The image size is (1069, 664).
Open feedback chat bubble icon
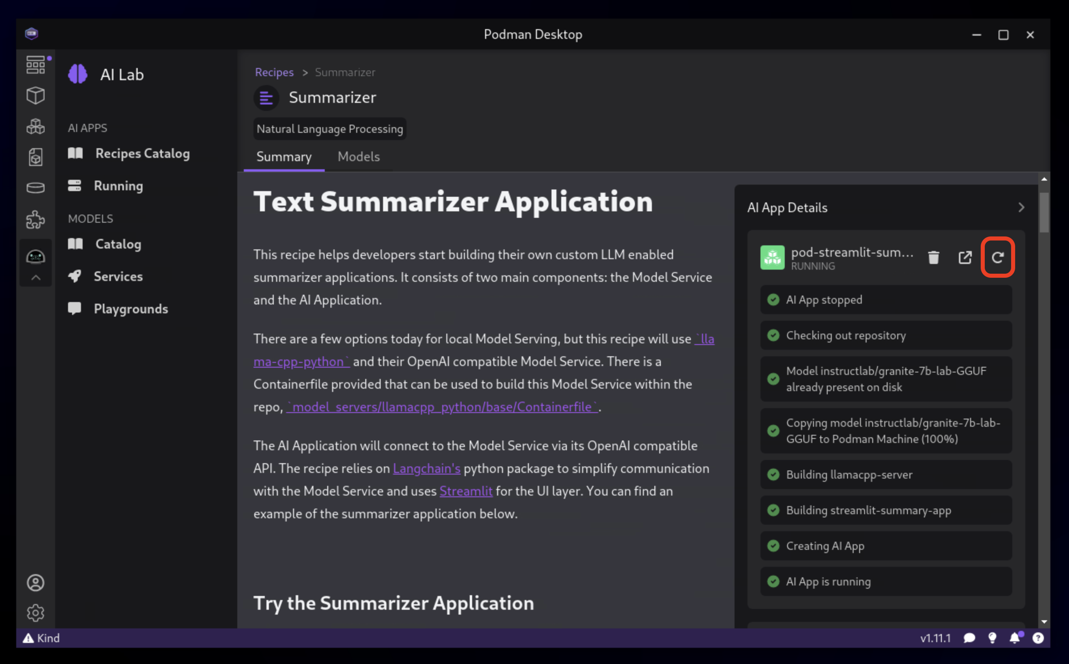969,638
